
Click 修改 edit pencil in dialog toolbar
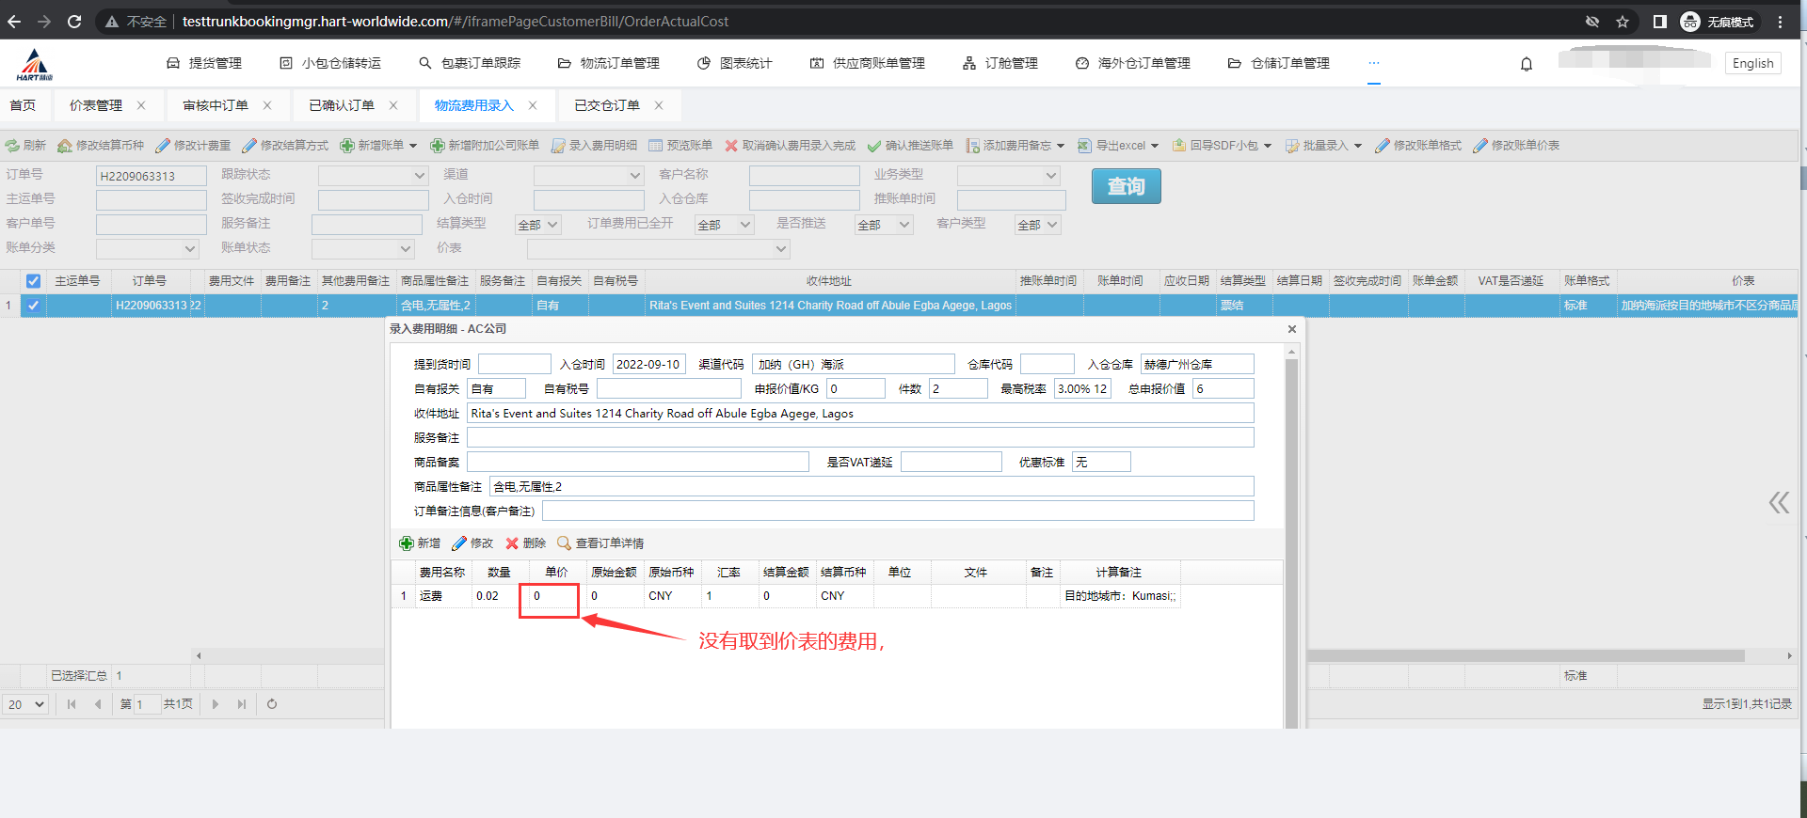tap(459, 543)
